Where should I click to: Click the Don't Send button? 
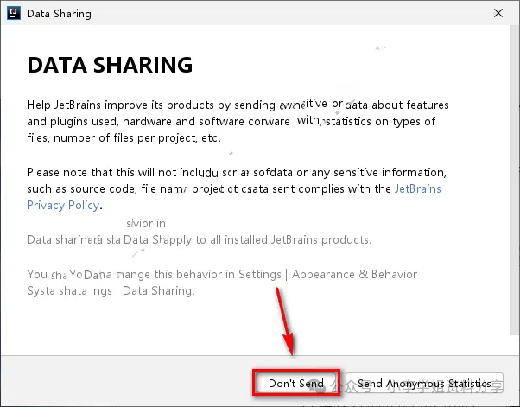[295, 383]
